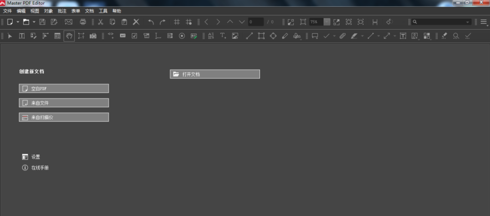The height and width of the screenshot is (216, 490).
Task: Click the Copy icon
Action: pos(113,22)
